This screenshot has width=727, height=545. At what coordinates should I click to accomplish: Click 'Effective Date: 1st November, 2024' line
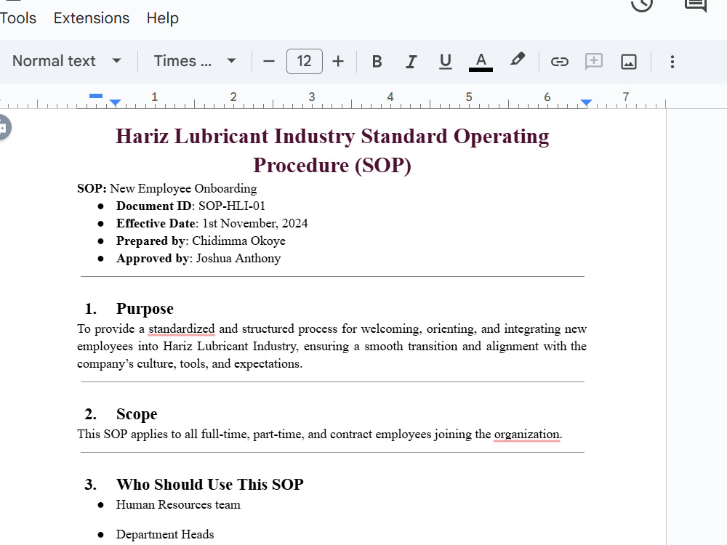[x=212, y=223]
